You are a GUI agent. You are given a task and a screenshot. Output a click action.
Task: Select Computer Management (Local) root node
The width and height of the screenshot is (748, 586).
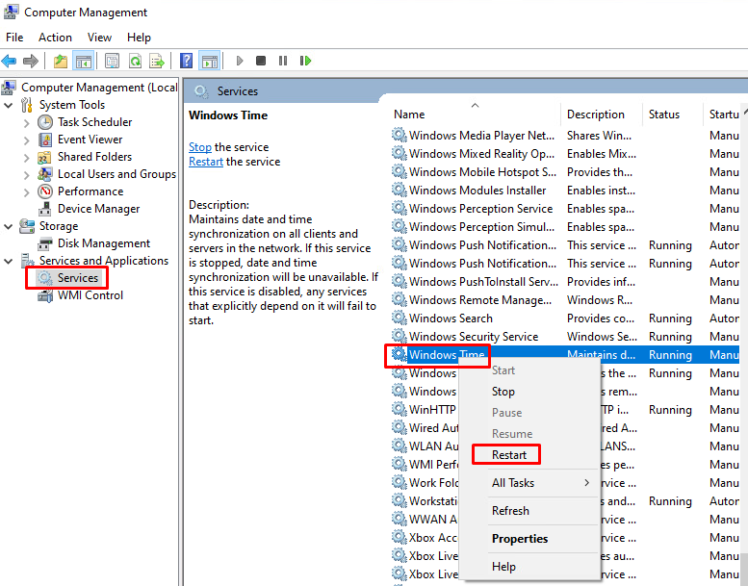click(x=99, y=88)
